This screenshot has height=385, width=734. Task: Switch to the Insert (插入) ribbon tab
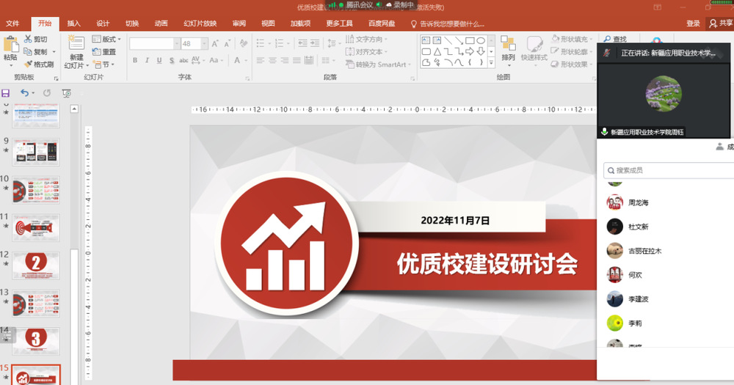74,23
